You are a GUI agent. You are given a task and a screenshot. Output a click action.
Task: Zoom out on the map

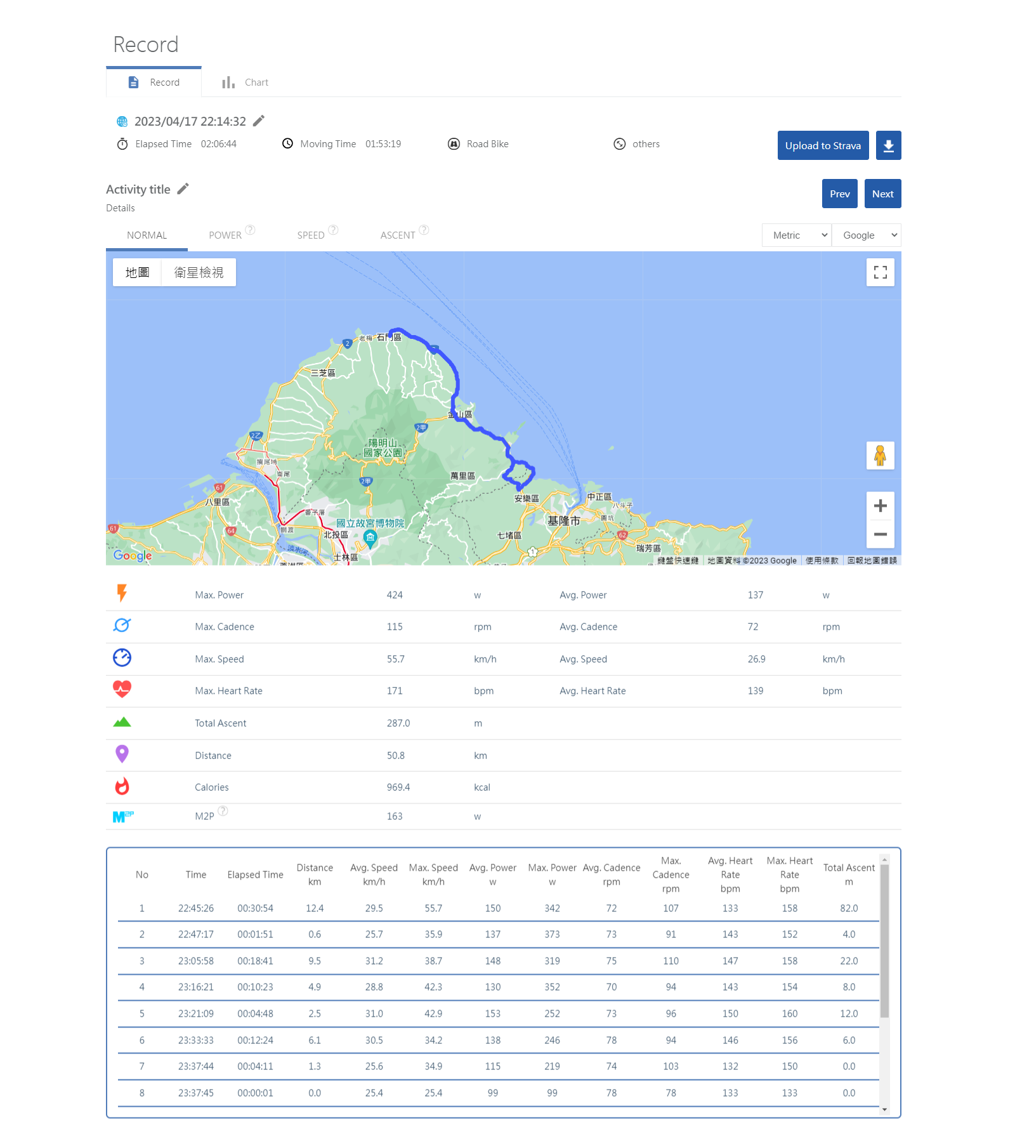881,534
